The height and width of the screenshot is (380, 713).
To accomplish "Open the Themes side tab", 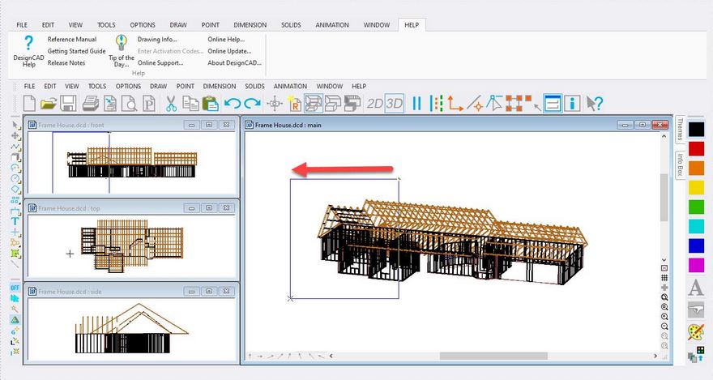I will click(x=680, y=130).
